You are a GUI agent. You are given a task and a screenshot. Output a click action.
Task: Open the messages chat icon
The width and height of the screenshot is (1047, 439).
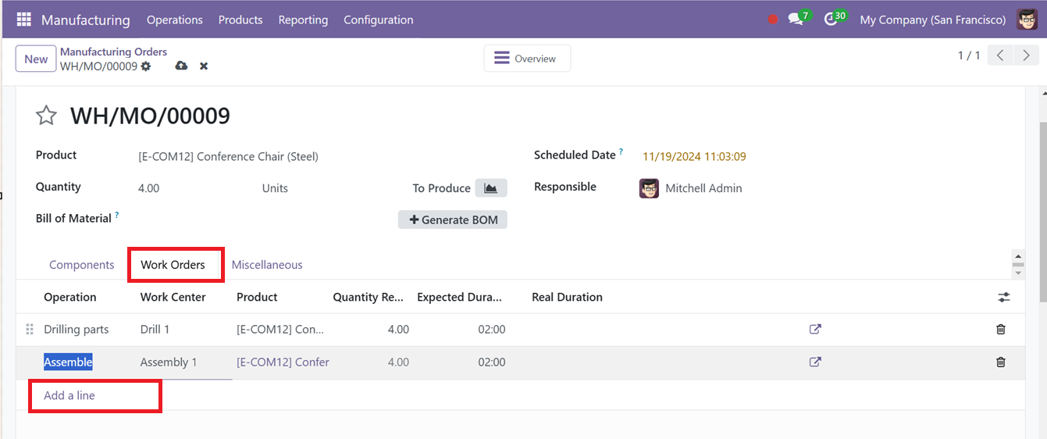(x=796, y=20)
